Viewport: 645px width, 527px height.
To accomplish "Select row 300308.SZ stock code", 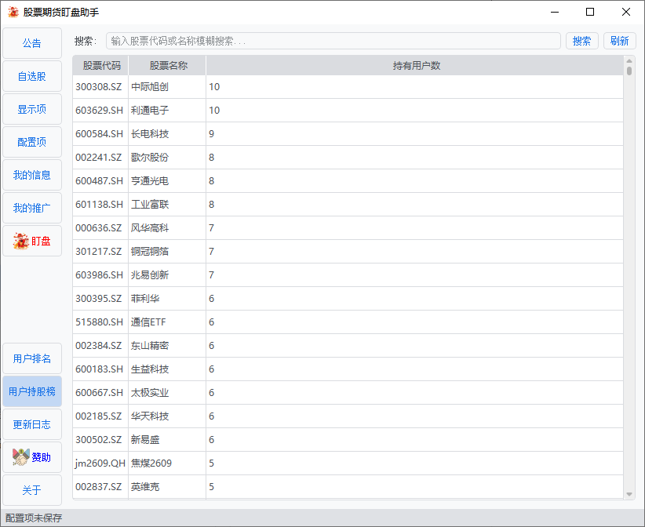I will point(99,87).
